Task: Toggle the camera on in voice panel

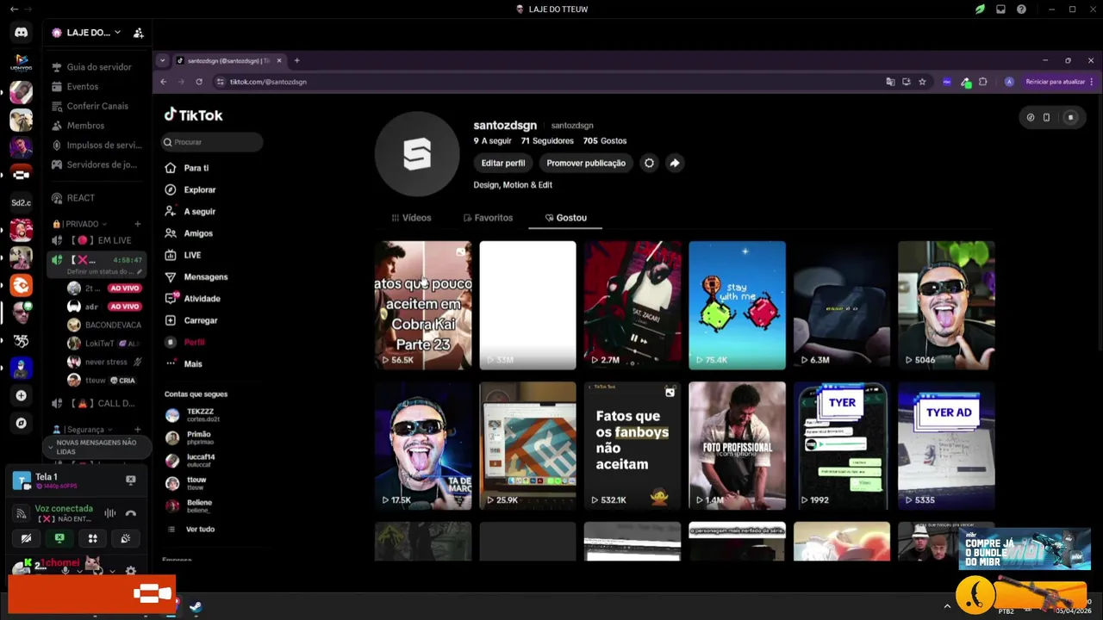Action: (26, 538)
